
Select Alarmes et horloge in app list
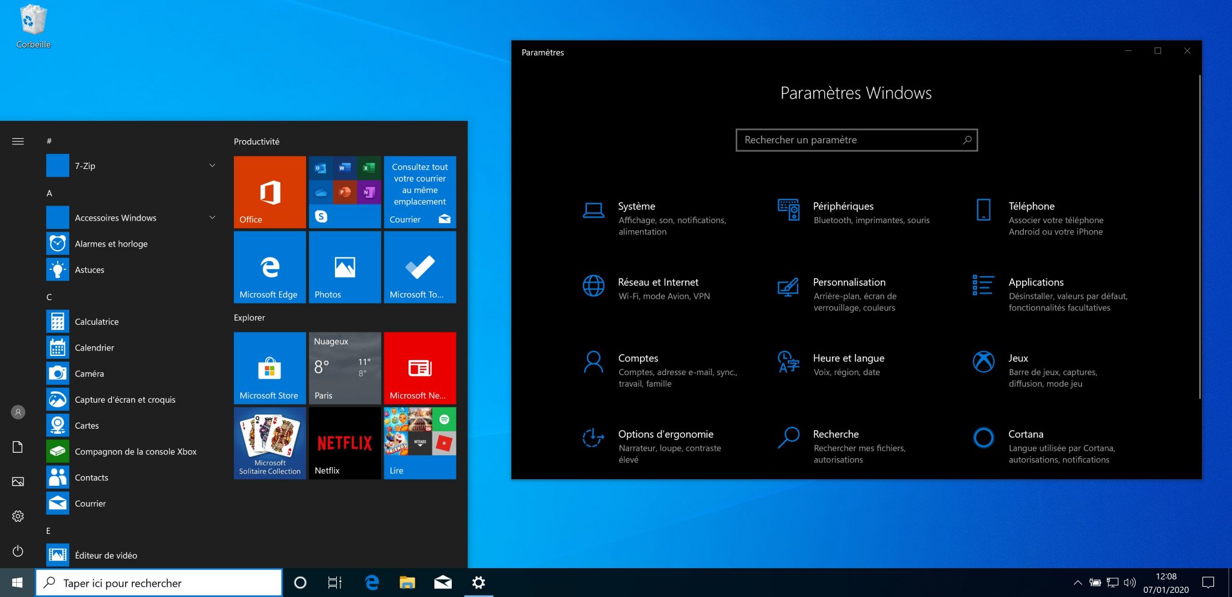(111, 243)
